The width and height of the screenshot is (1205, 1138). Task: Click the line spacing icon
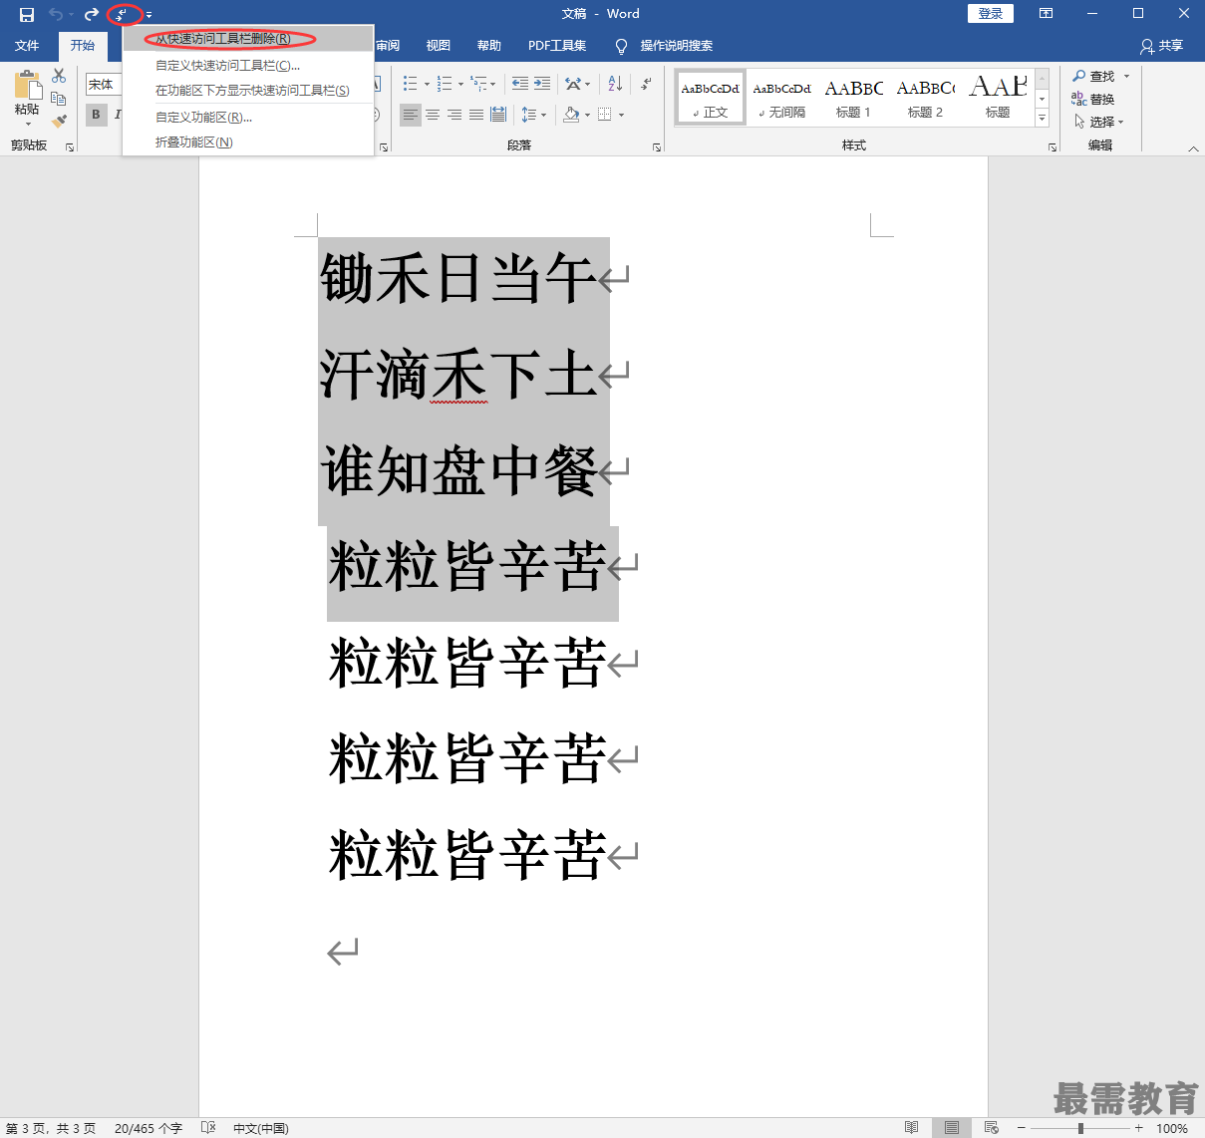529,115
